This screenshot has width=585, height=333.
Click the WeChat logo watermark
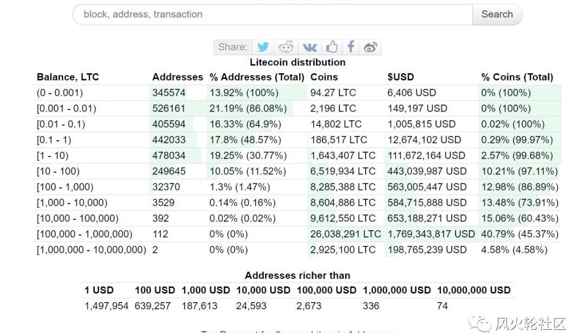click(x=481, y=323)
